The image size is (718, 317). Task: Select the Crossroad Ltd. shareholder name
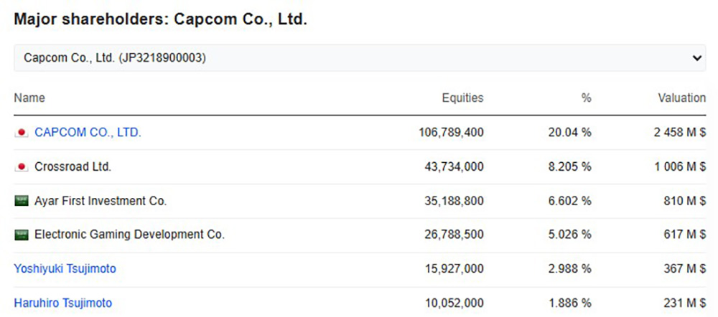click(x=73, y=167)
